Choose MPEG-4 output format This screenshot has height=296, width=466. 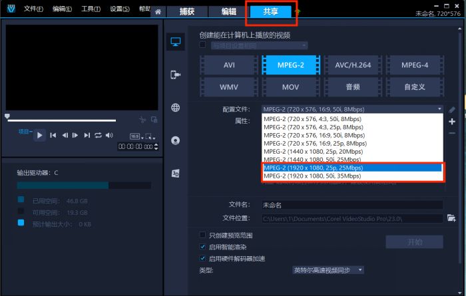415,65
